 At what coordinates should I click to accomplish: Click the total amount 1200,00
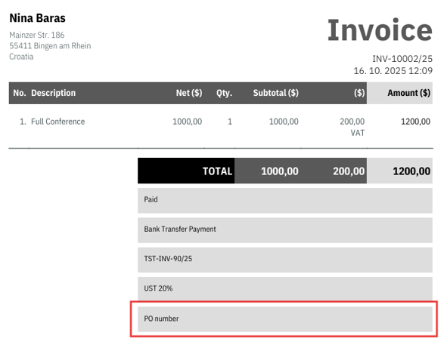[x=411, y=171]
